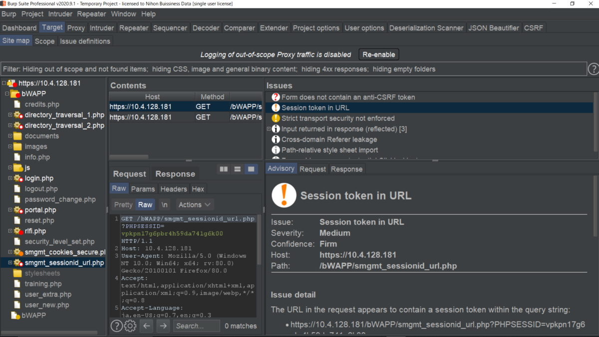
Task: Click the stylesheets folder icon
Action: (17, 273)
